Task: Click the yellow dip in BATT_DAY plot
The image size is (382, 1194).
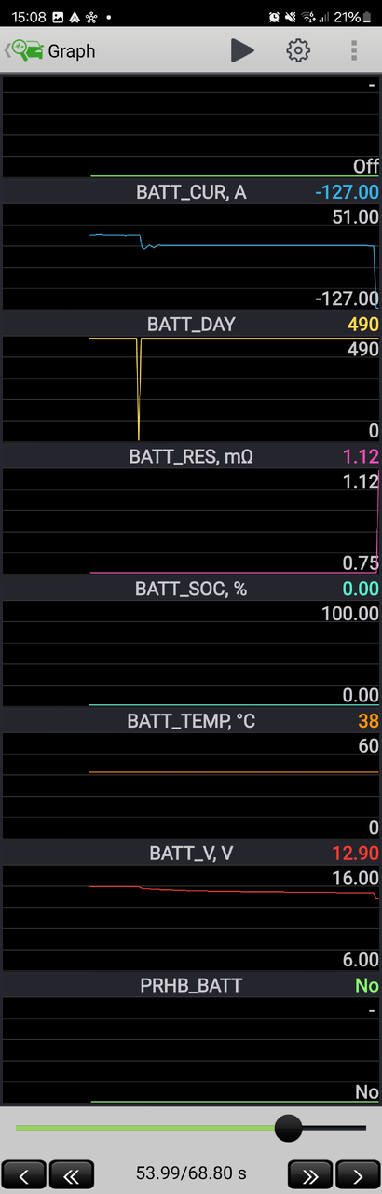Action: 138,389
